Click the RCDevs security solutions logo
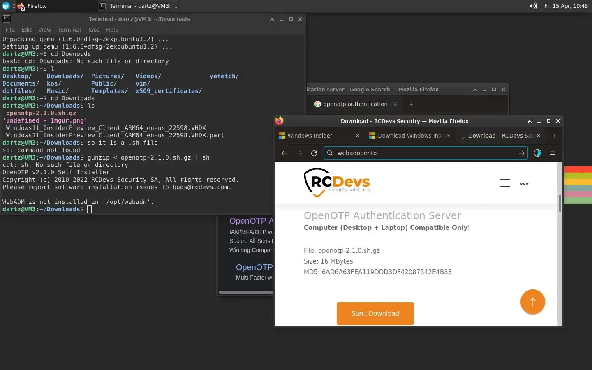592x370 pixels. tap(337, 183)
